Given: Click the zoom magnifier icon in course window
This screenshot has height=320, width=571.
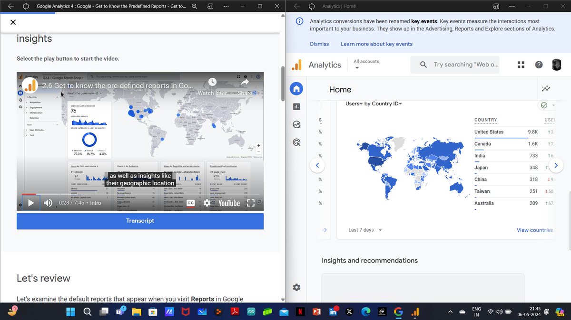Looking at the screenshot, I should click(x=194, y=6).
